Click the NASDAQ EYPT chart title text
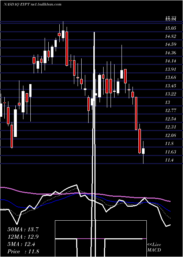This screenshot has width=183, height=257. point(33,4)
